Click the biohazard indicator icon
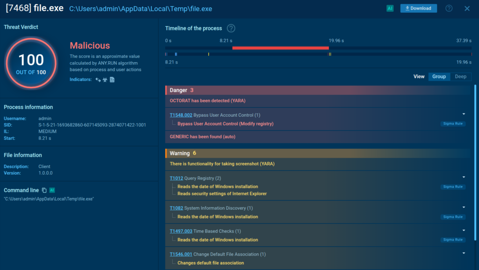The image size is (479, 270). (x=105, y=79)
